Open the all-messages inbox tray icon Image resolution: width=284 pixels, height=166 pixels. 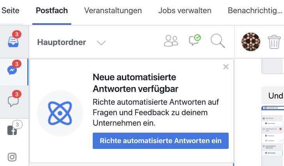13,41
